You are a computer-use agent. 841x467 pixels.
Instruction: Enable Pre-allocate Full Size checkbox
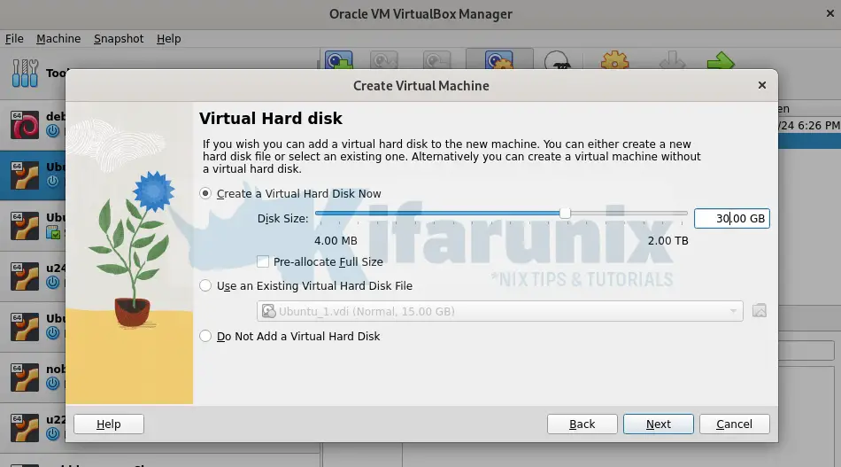(x=263, y=261)
